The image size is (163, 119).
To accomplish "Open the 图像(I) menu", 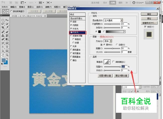I will [x=22, y=7].
